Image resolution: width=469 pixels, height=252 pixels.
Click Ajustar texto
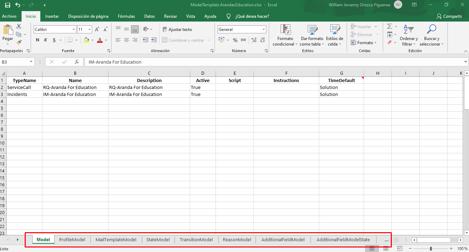pos(177,30)
